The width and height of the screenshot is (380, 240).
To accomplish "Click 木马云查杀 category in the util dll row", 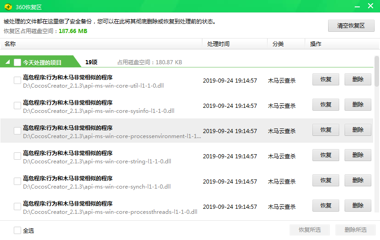I will 282,80.
